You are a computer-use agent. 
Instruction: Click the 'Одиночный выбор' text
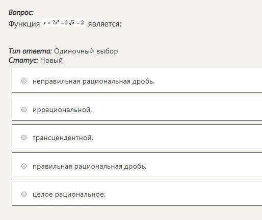(x=86, y=51)
